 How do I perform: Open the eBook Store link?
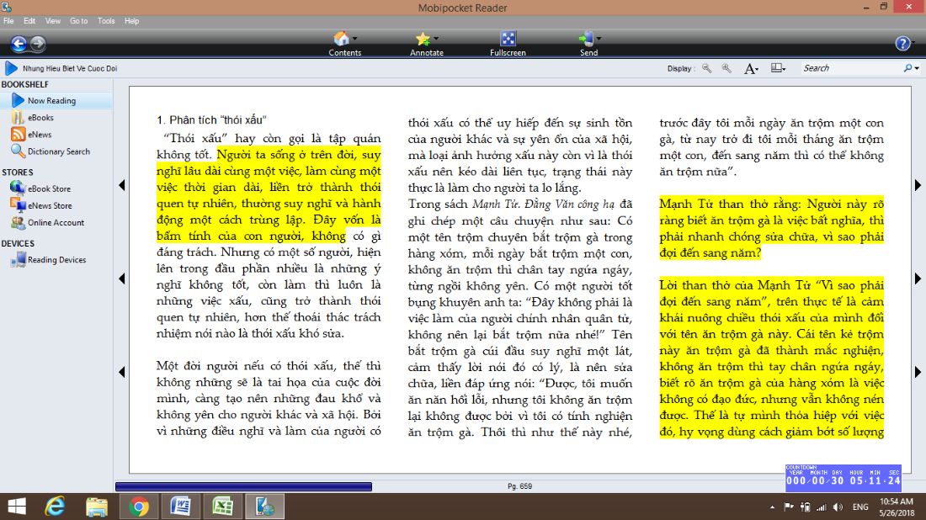(x=49, y=188)
